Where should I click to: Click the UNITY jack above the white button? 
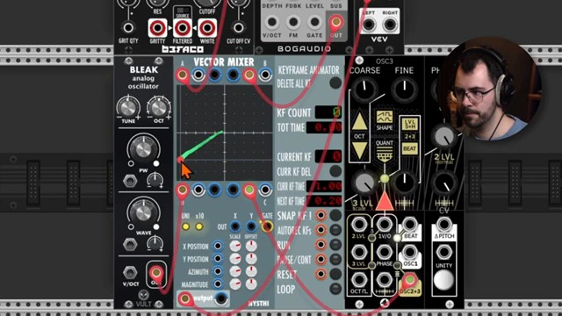[444, 252]
